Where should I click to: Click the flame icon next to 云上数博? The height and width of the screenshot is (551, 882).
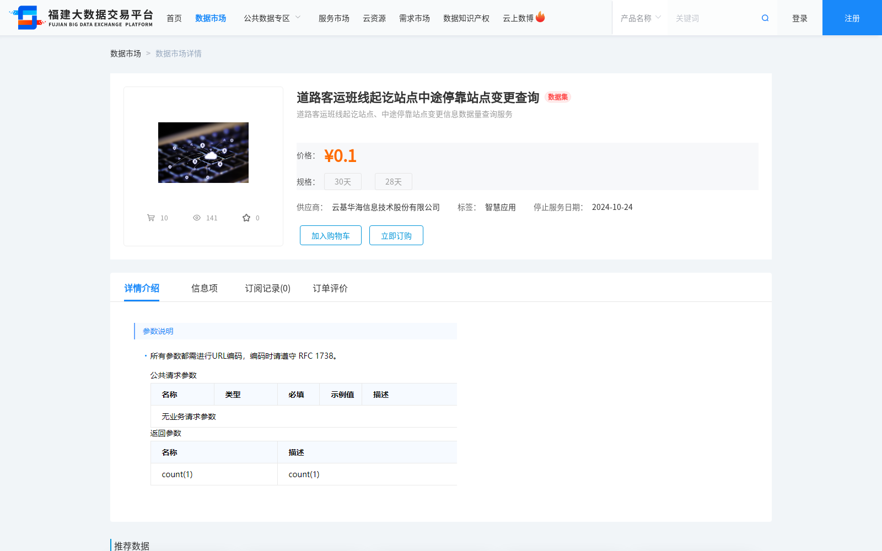[x=540, y=17]
